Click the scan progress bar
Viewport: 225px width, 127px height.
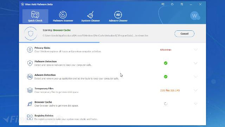(112, 42)
